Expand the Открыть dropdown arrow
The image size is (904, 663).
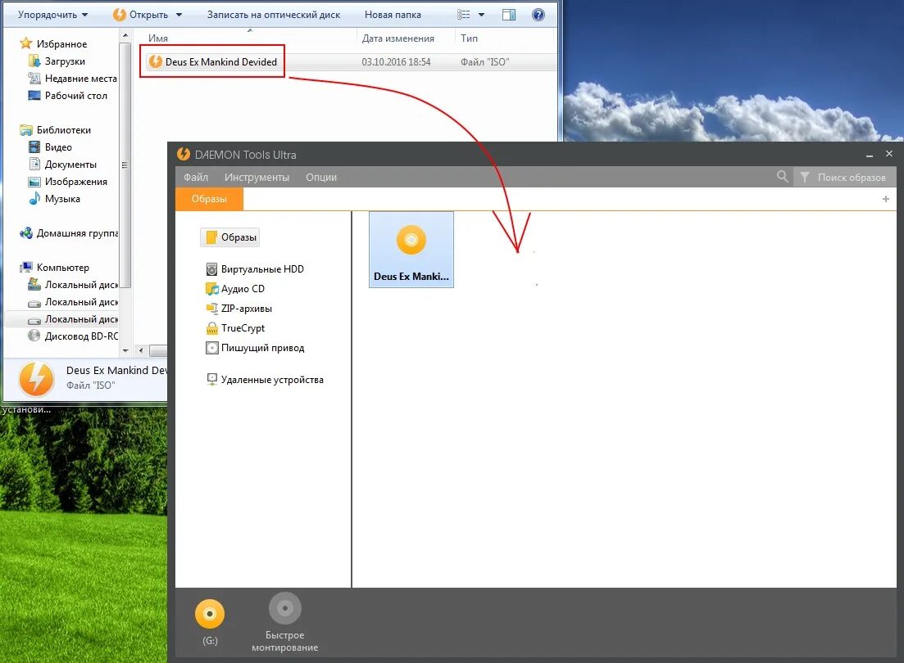(179, 15)
